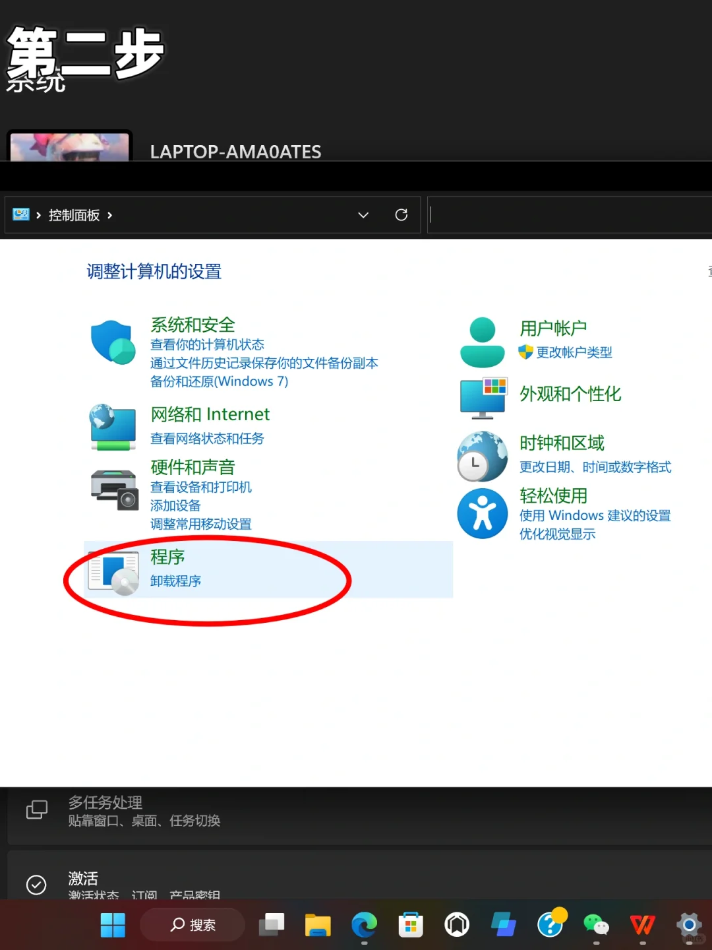
Task: Click the Ease of Access accessibility icon
Action: [482, 513]
